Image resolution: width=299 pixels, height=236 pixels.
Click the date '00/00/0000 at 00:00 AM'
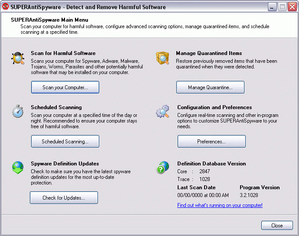[203, 195]
